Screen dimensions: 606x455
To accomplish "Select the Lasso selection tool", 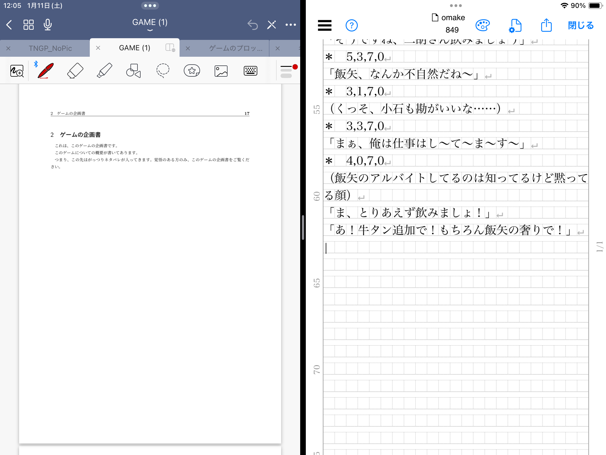I will coord(163,71).
